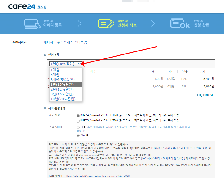Click the 호스팅 text next to the logo
Image resolution: width=224 pixels, height=178 pixels.
tap(42, 7)
